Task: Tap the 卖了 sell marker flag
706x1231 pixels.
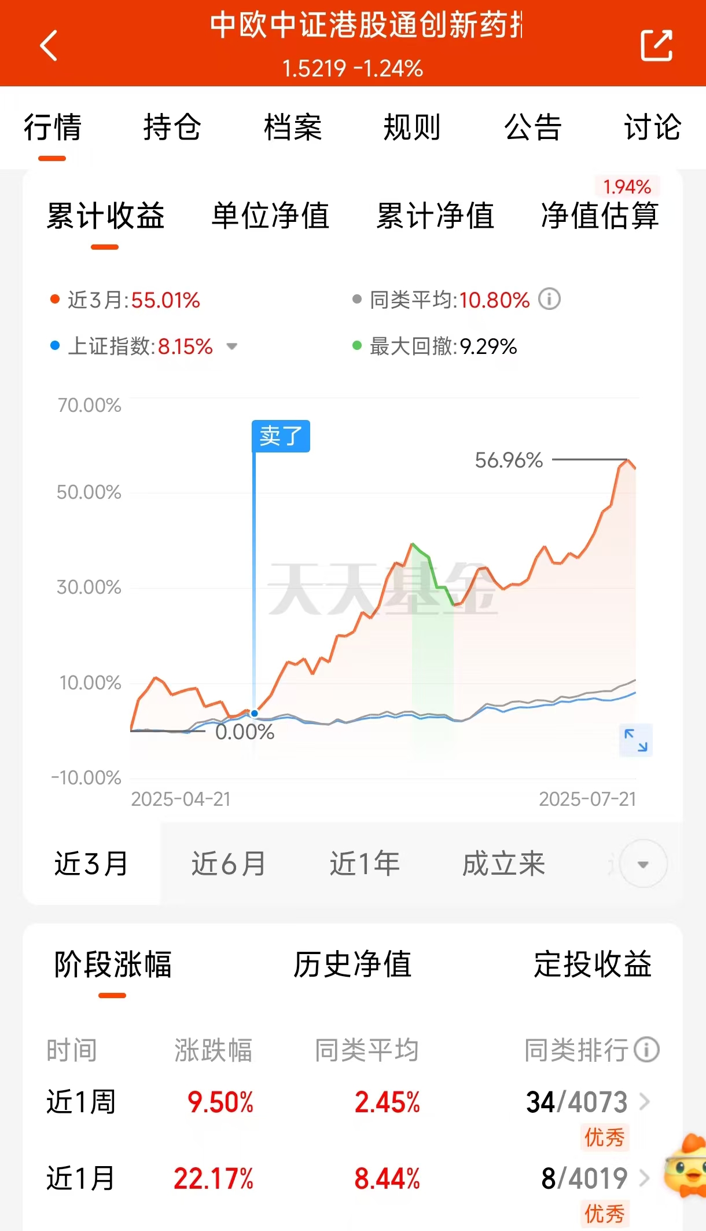Action: pyautogui.click(x=281, y=436)
